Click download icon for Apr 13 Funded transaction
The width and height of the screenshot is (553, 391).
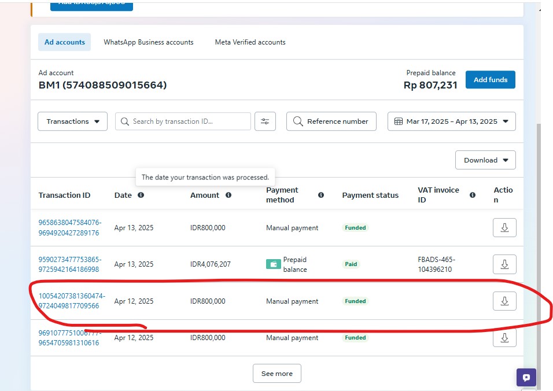coord(504,228)
